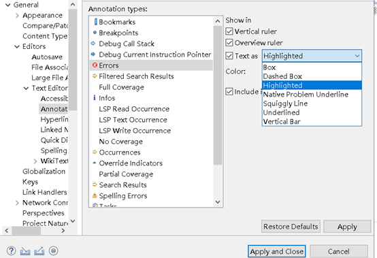Click Apply and Close button
Image resolution: width=377 pixels, height=258 pixels.
(277, 251)
